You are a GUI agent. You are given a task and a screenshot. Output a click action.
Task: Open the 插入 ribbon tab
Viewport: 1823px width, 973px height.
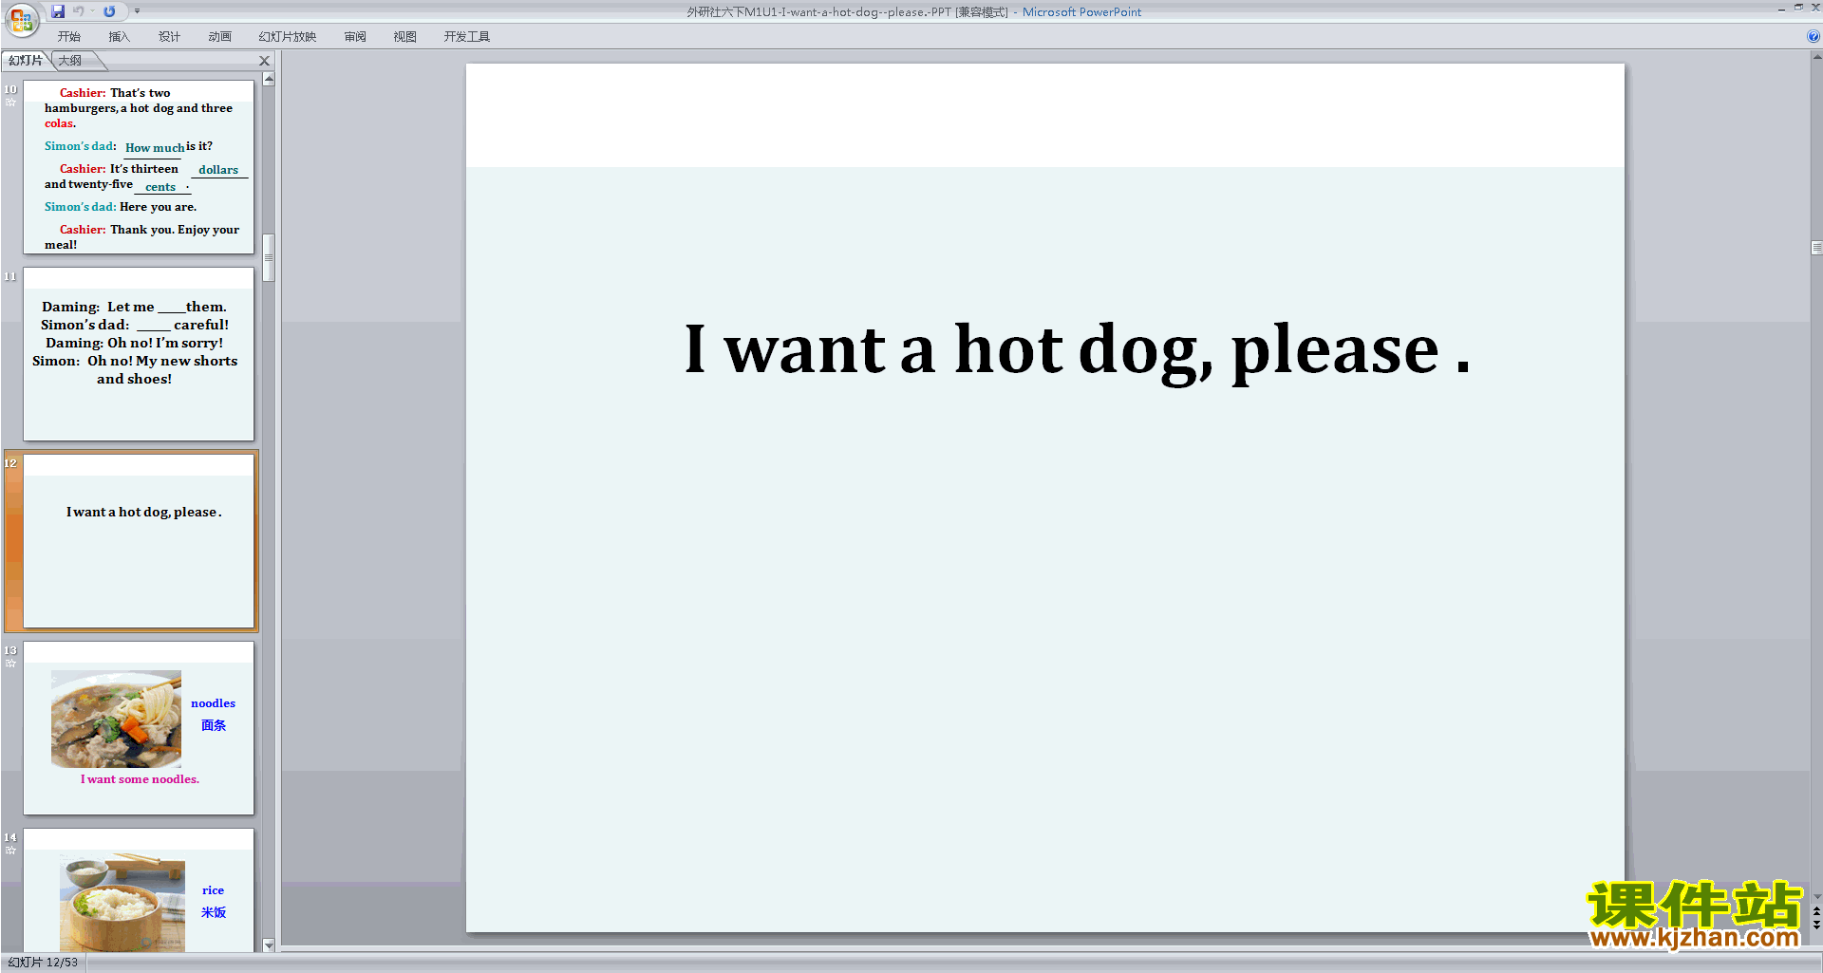click(x=119, y=37)
